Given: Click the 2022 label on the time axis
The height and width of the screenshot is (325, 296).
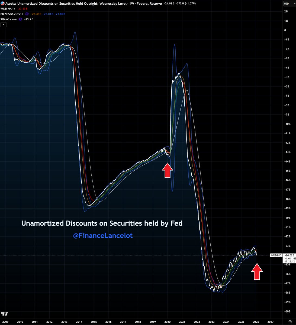Looking at the screenshot, I should coord(197,322).
